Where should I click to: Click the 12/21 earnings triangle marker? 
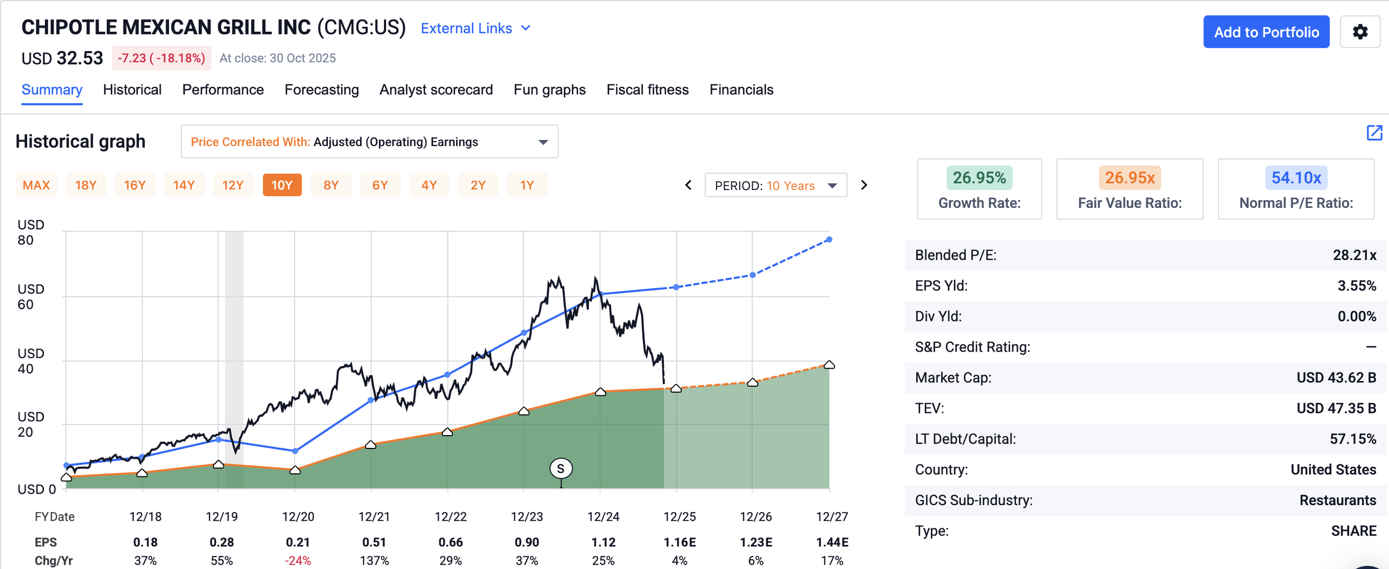[371, 445]
